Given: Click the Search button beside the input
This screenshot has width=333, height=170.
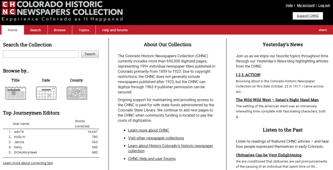Looking at the screenshot, I should point(90,54).
